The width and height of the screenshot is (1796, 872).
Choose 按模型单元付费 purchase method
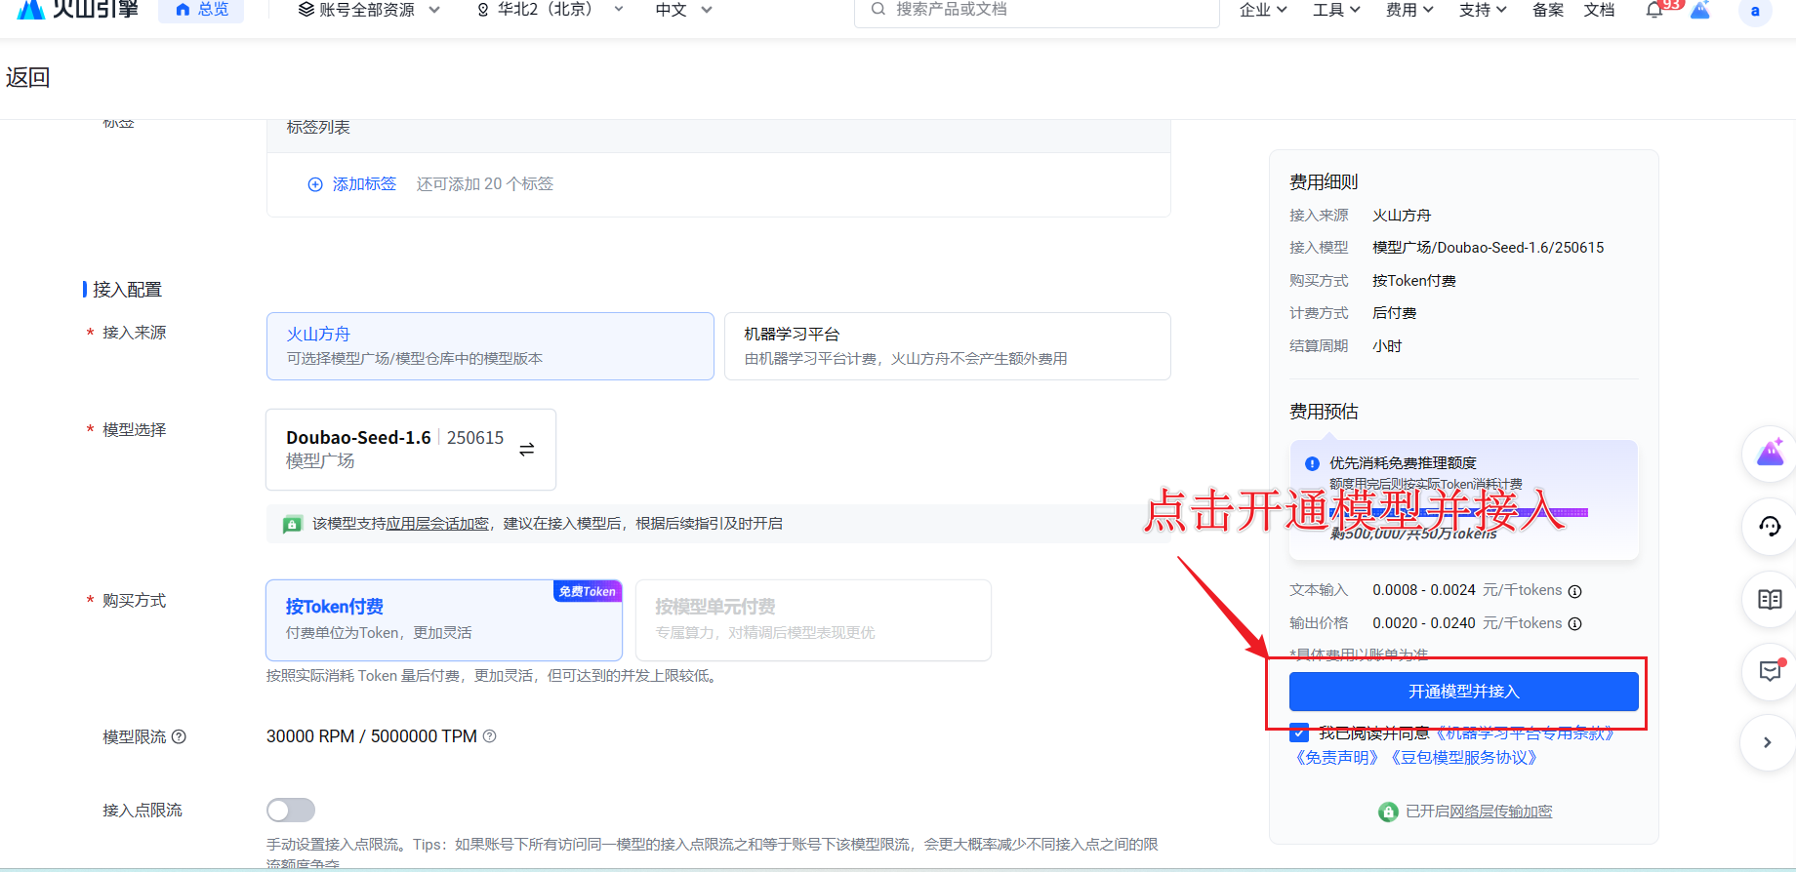813,620
